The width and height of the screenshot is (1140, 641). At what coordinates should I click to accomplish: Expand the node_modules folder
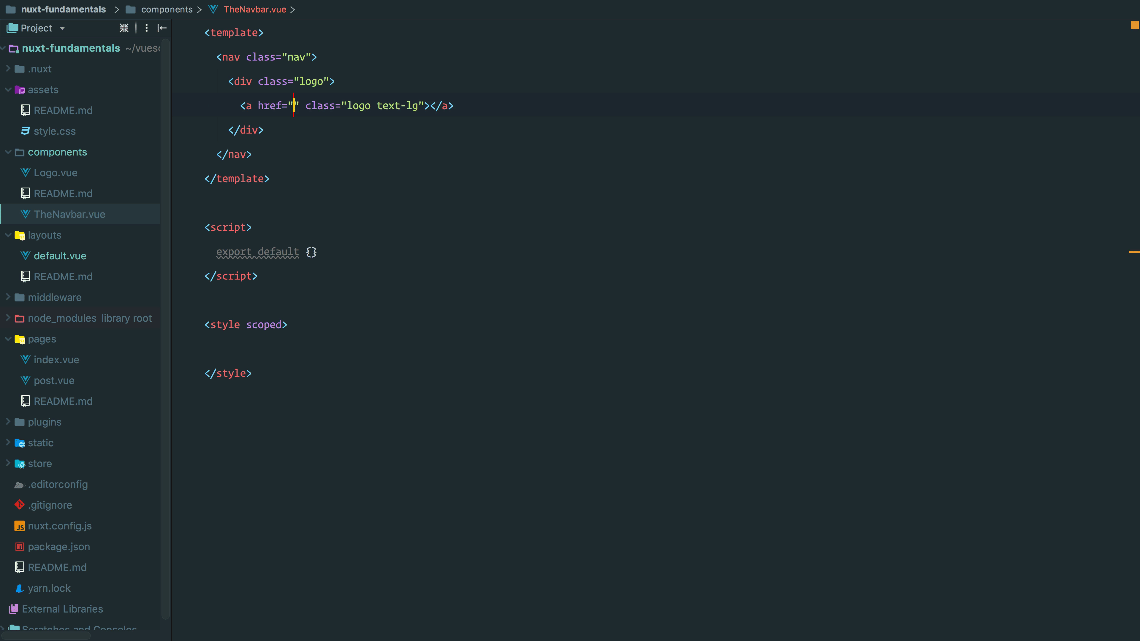pos(7,318)
